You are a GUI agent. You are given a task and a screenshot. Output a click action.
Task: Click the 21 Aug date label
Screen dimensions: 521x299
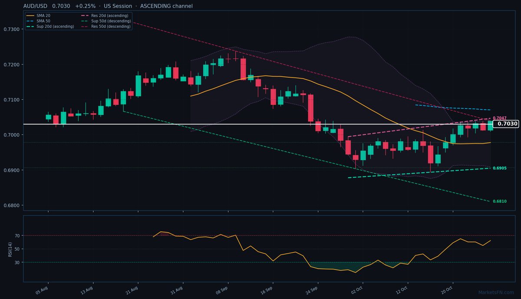click(x=131, y=289)
